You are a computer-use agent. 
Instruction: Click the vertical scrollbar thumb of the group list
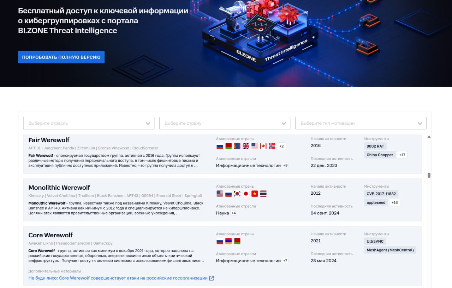pos(429,175)
